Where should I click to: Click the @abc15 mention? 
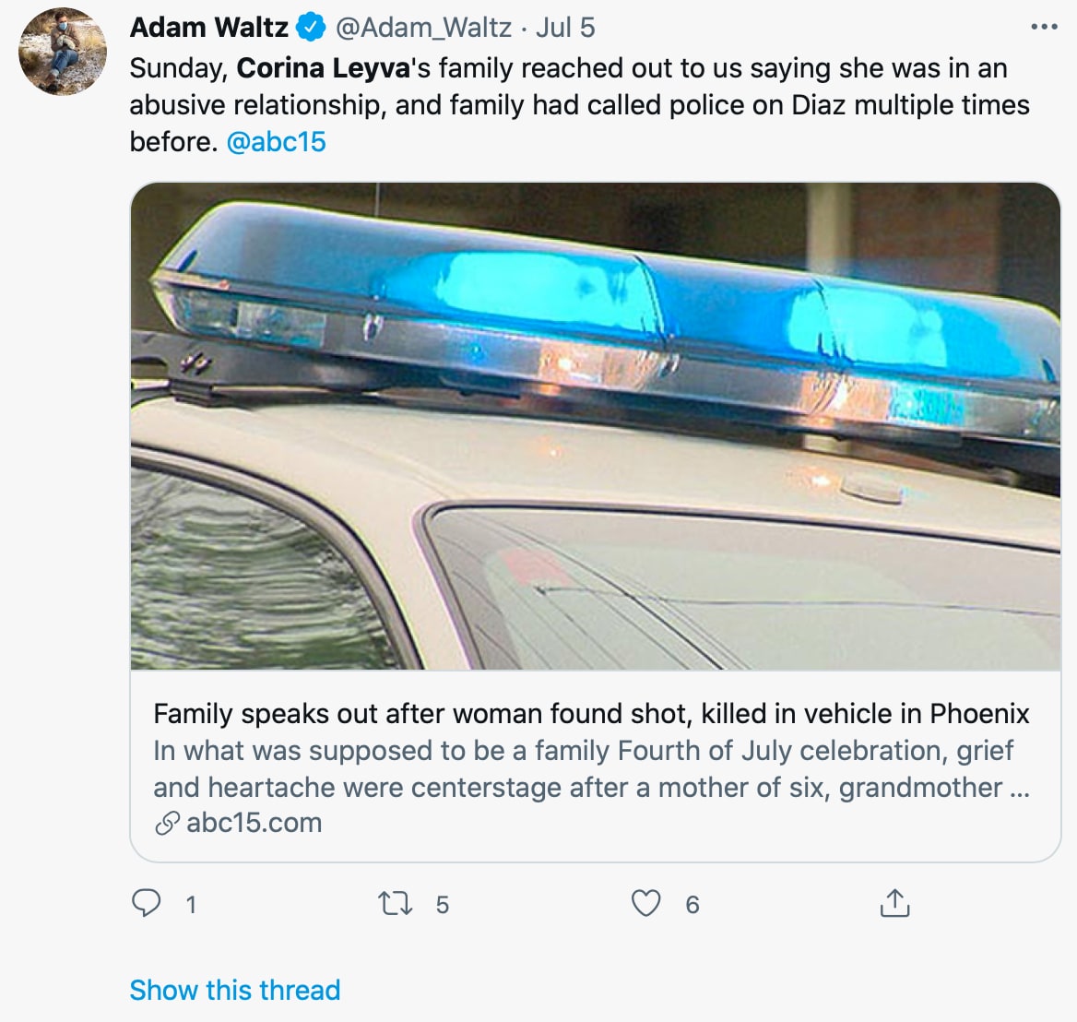point(276,141)
